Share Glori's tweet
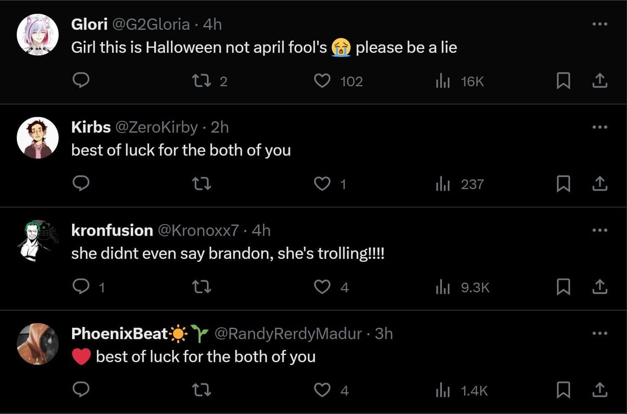Viewport: 627px width, 414px height. pos(600,81)
